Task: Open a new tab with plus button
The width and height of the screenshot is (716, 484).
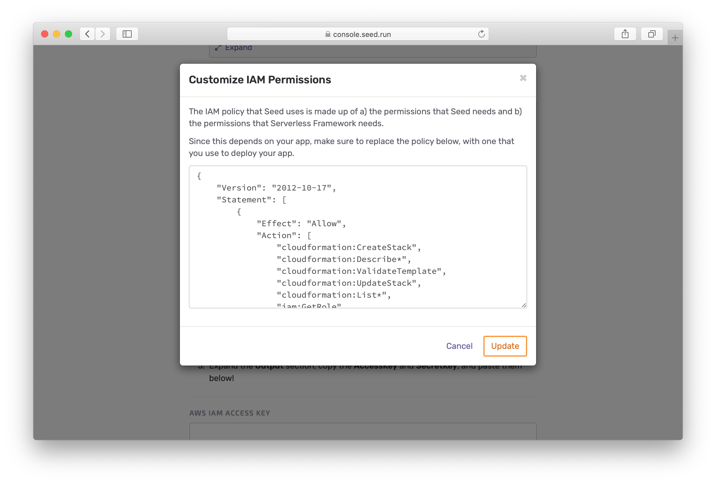Action: coord(675,38)
